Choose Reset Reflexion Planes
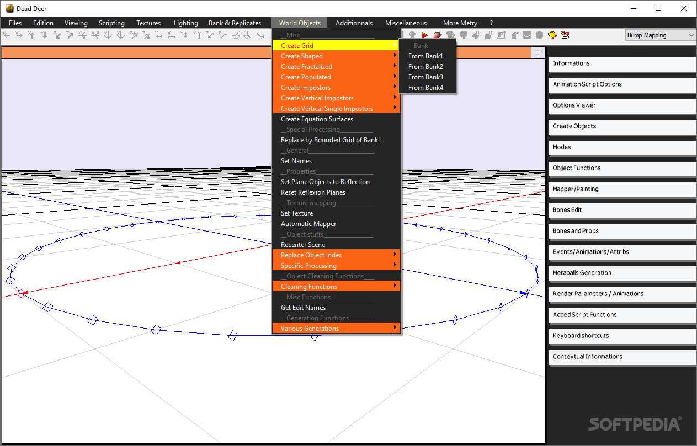This screenshot has width=697, height=446. point(337,192)
